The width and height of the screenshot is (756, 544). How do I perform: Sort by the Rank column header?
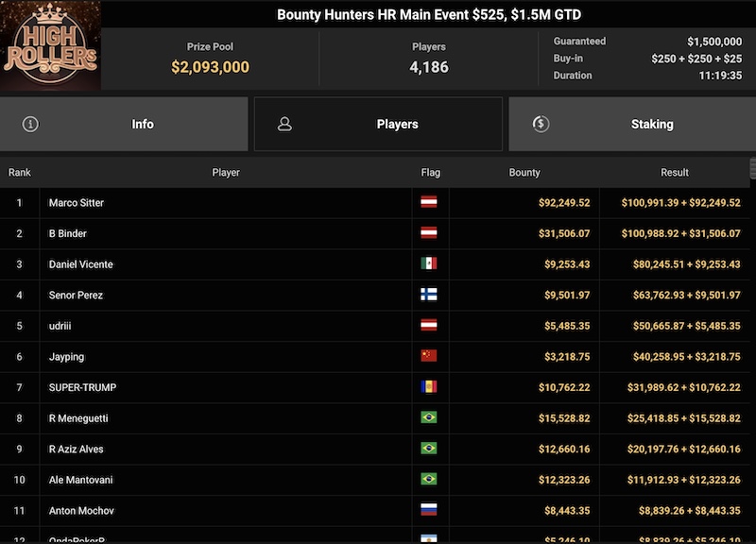coord(20,173)
